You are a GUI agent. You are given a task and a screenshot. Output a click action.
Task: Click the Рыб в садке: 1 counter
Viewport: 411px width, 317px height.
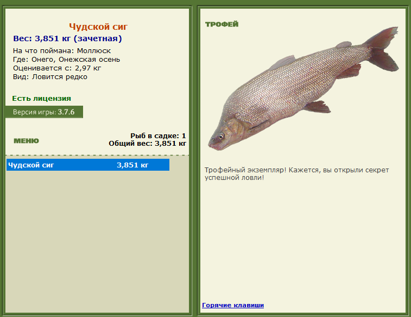[x=158, y=136]
